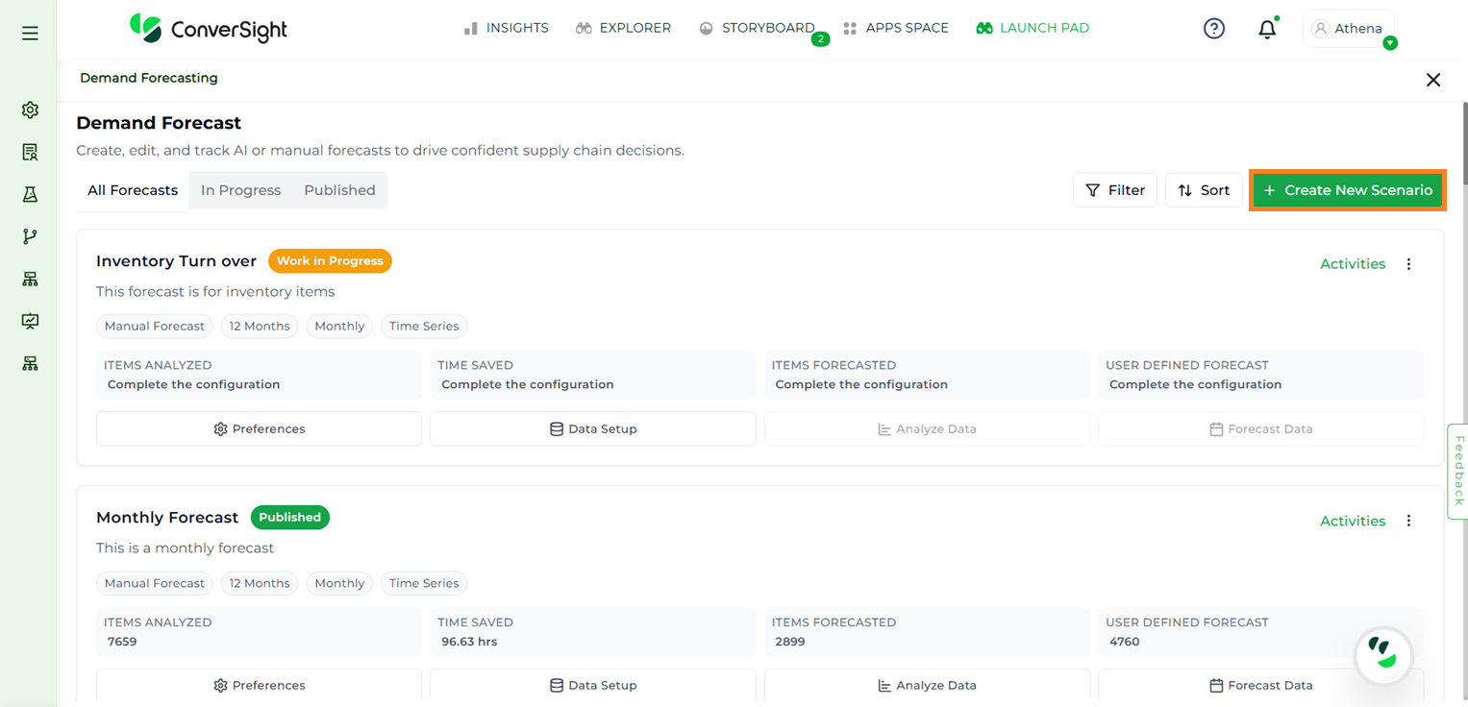Open Monthly Forecast three-dot options menu

coord(1408,521)
